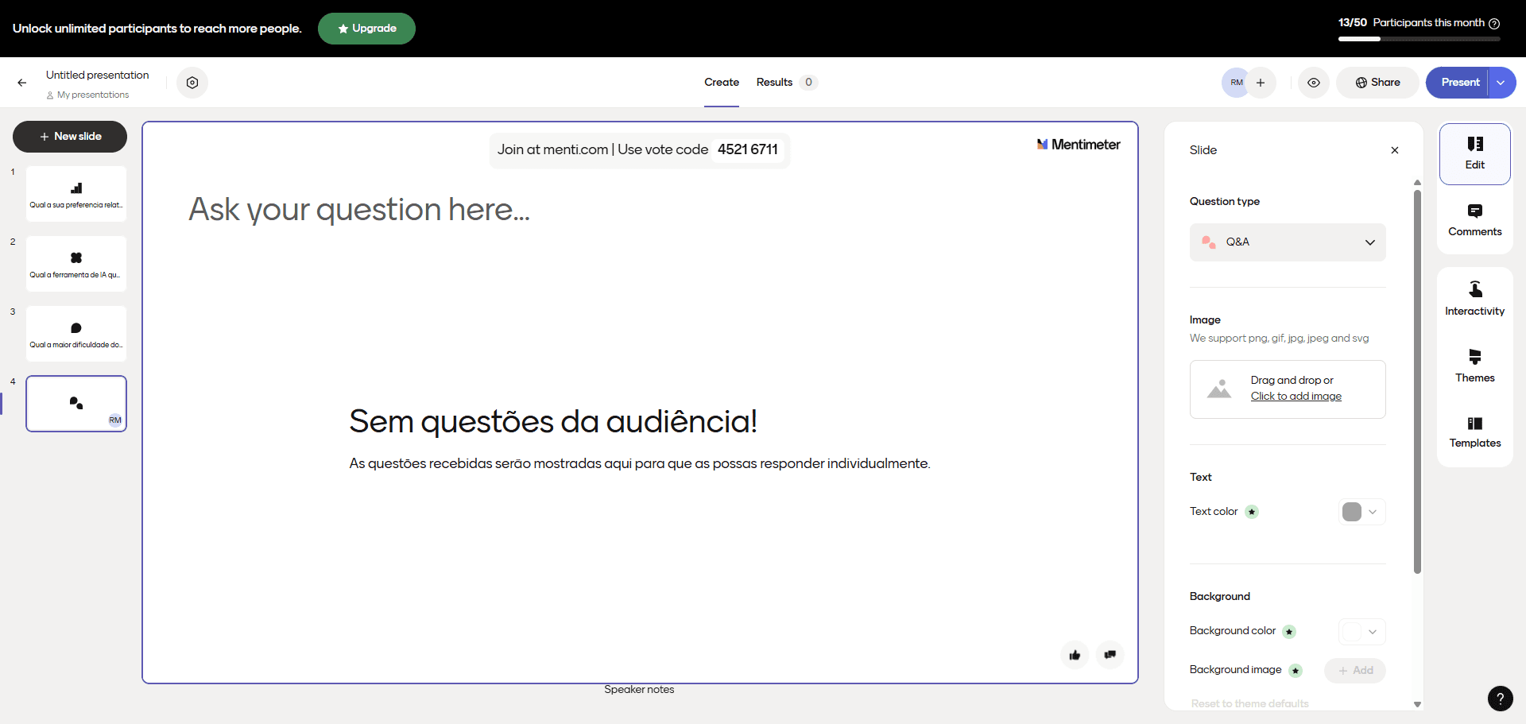Open the help question mark button

1500,699
